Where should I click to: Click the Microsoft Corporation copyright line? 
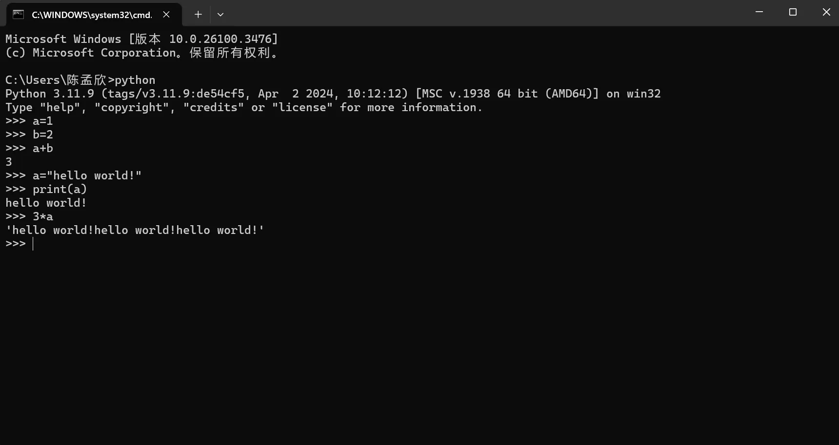pos(141,53)
